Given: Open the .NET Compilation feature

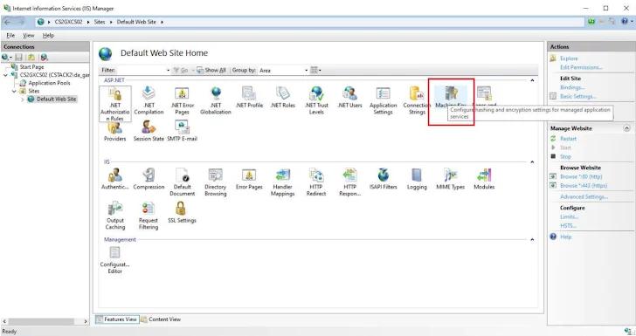Looking at the screenshot, I should pyautogui.click(x=149, y=101).
